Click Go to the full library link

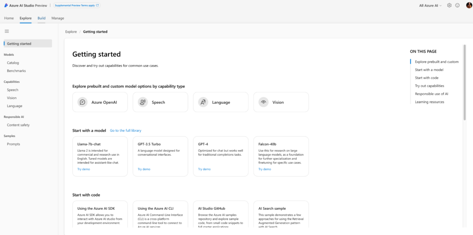pos(126,130)
